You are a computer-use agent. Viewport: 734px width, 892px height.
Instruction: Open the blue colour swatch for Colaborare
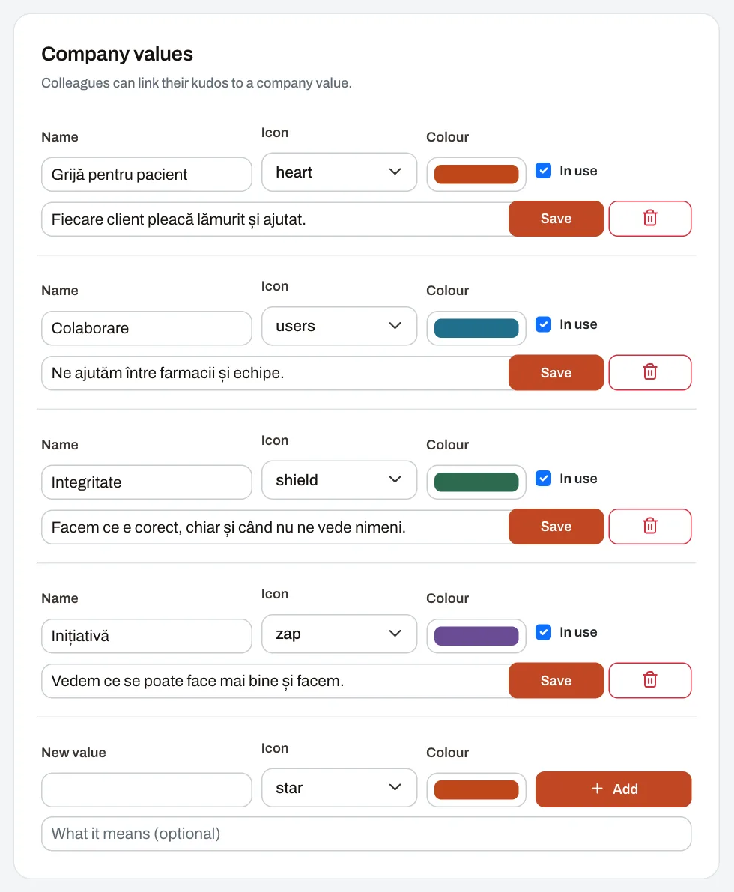pyautogui.click(x=476, y=328)
